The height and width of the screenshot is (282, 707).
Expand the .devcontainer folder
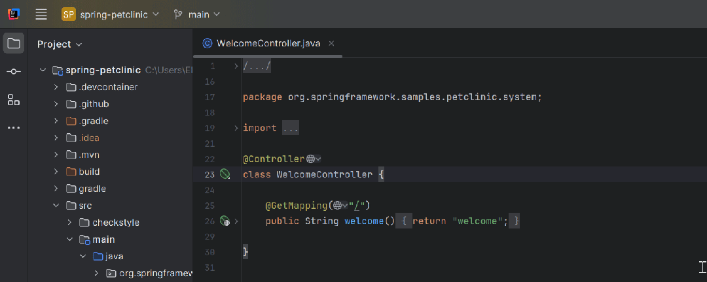coord(56,87)
